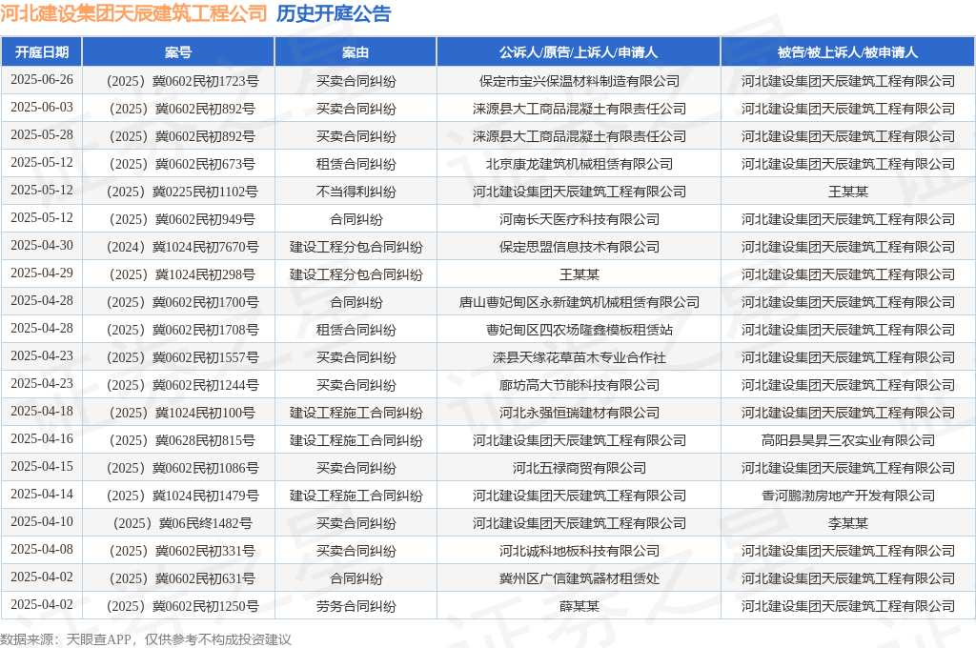Select date cell 2025-04-29

(x=42, y=273)
